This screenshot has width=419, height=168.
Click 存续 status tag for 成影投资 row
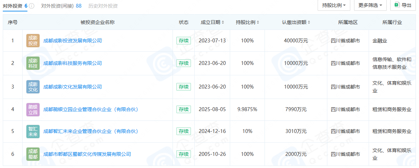pos(184,41)
